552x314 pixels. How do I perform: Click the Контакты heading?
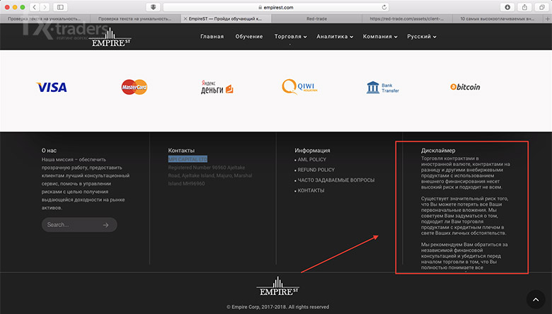click(x=181, y=150)
